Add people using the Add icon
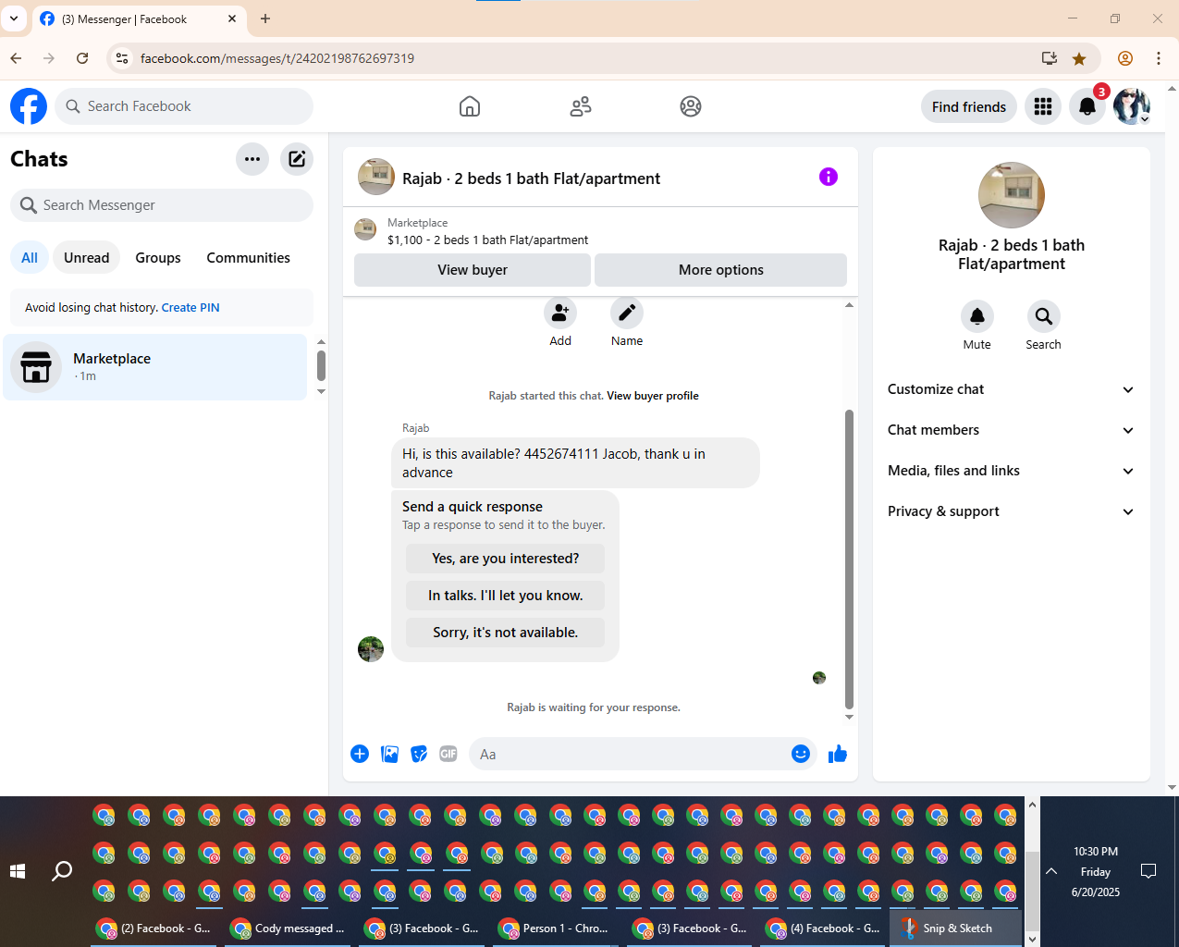 tap(560, 314)
